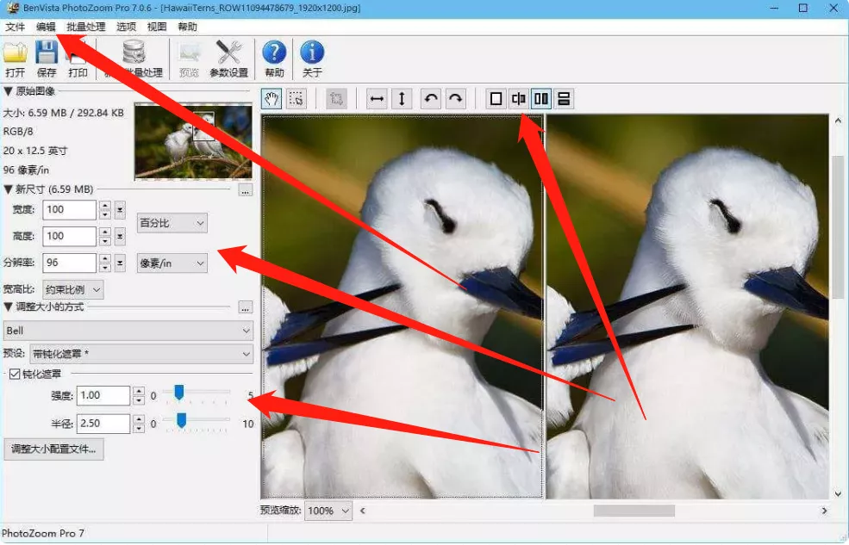The image size is (849, 545).
Task: Flip the image vertically
Action: [x=401, y=98]
